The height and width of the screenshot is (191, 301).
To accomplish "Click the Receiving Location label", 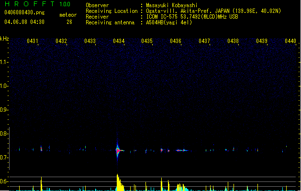I will coord(111,11).
